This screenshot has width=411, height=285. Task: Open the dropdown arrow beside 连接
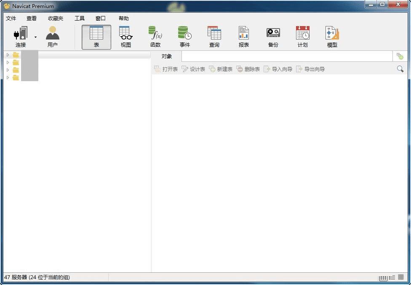coord(35,37)
